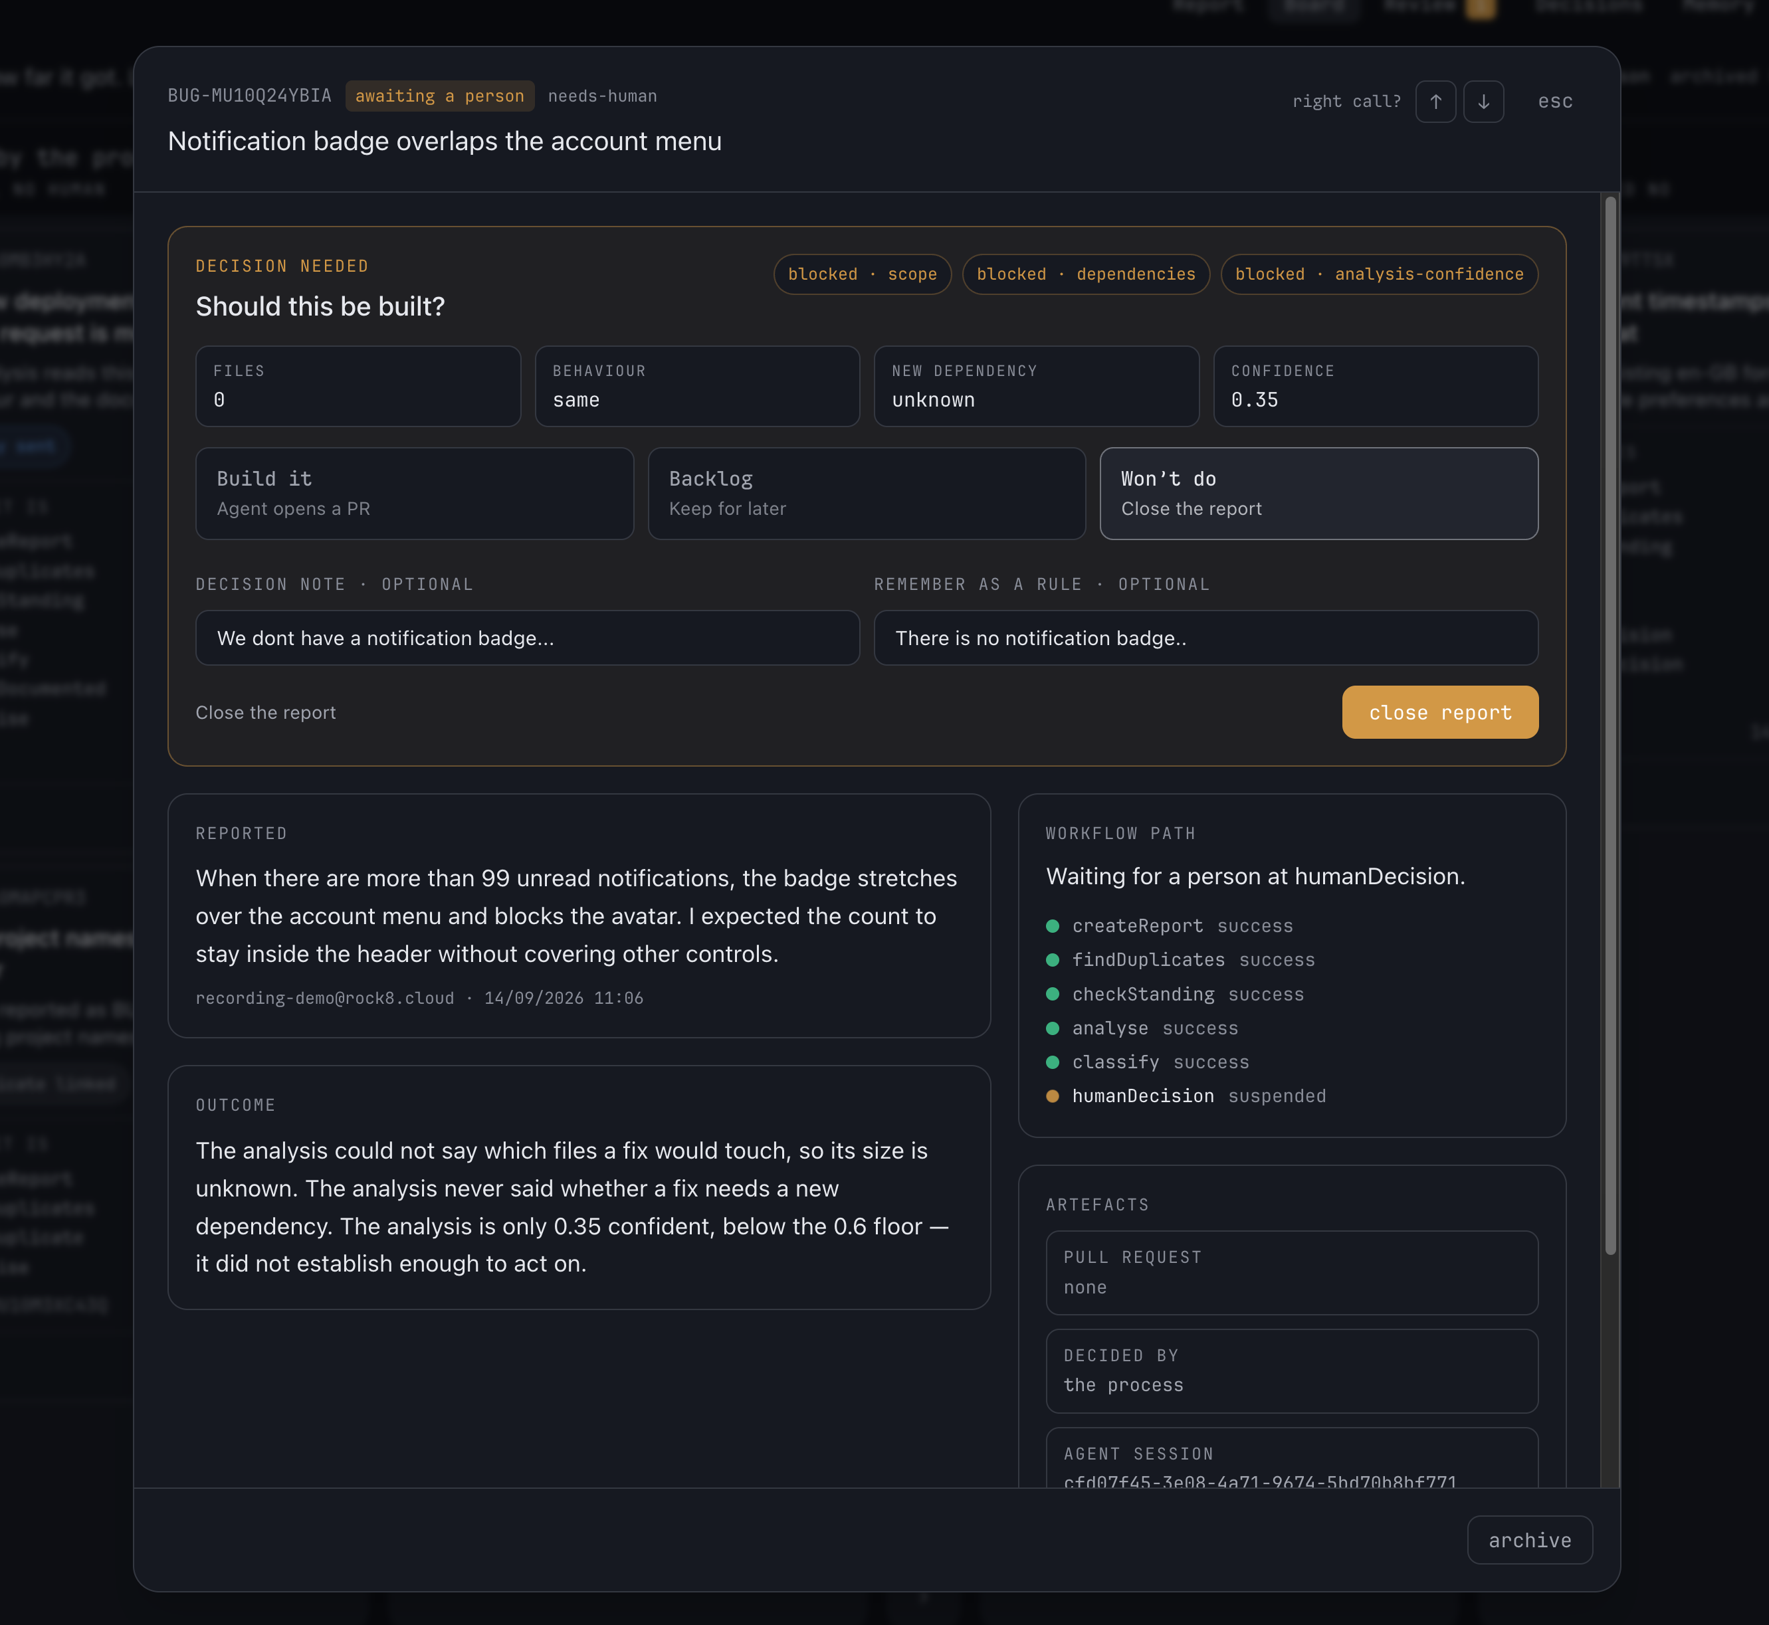Click the classify workflow step

[x=1147, y=1062]
